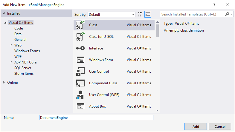Image resolution: width=235 pixels, height=132 pixels.
Task: Collapse the Visual C# Items node
Action: click(5, 23)
